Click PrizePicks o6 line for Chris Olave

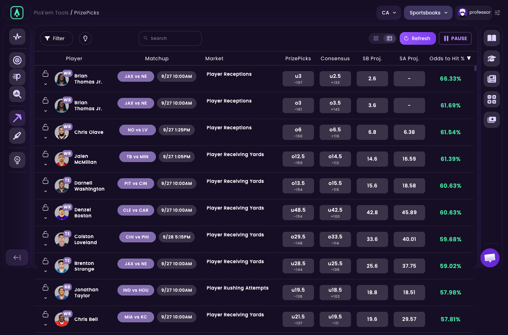[298, 132]
